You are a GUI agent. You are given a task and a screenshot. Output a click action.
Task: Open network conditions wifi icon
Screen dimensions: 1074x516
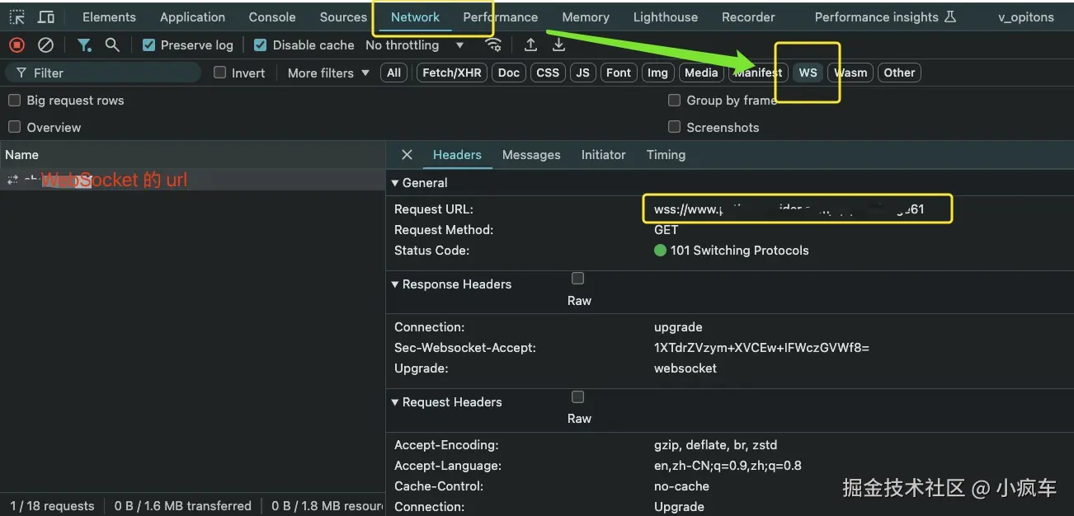493,45
